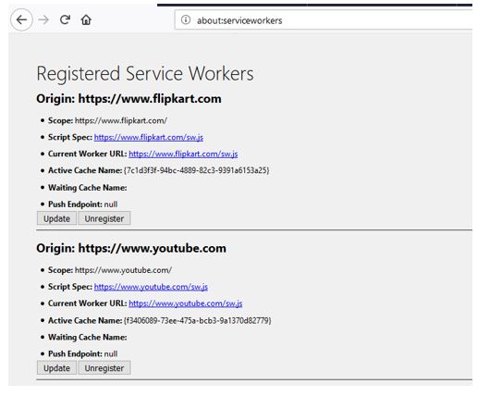The image size is (477, 396).
Task: Click youtube Push Endpoint: null text
Action: pyautogui.click(x=82, y=354)
